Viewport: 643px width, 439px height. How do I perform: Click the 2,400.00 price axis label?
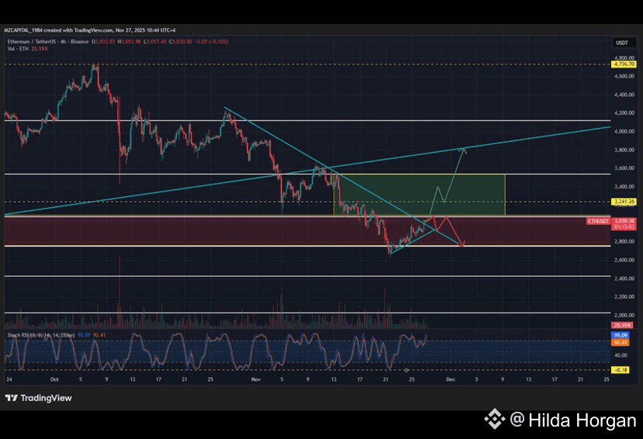point(624,278)
